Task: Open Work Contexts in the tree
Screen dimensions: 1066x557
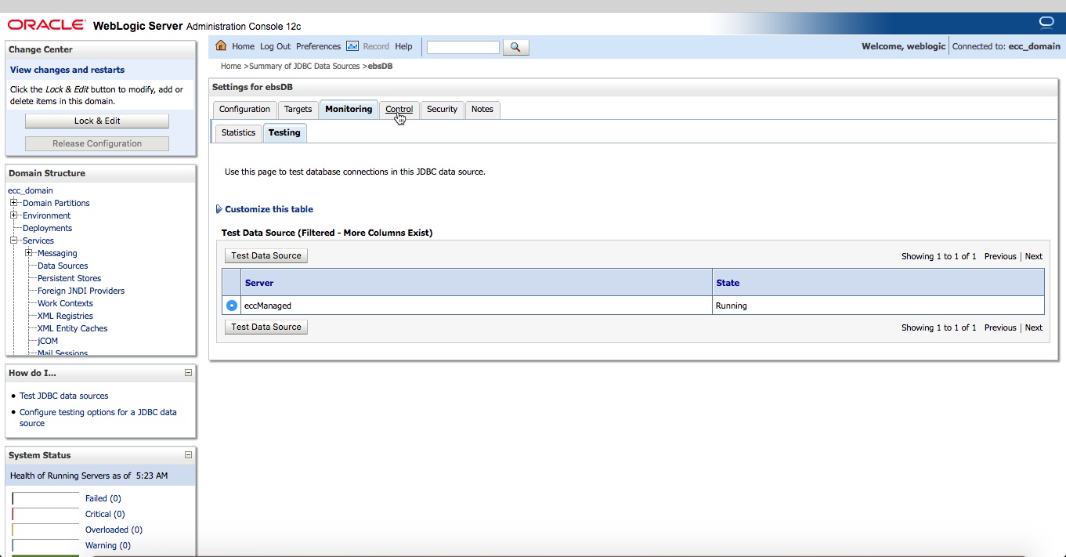Action: point(65,303)
